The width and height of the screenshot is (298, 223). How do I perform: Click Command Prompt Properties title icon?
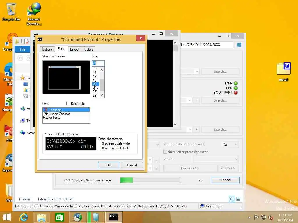tap(40, 39)
